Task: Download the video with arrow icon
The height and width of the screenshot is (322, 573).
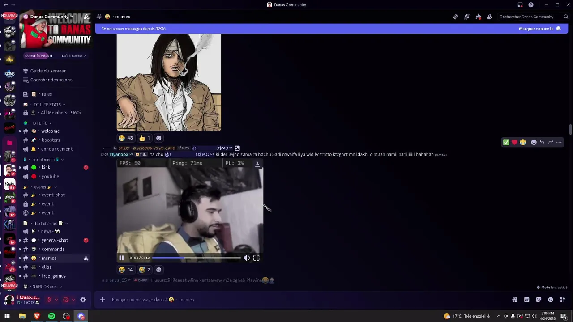Action: click(257, 164)
